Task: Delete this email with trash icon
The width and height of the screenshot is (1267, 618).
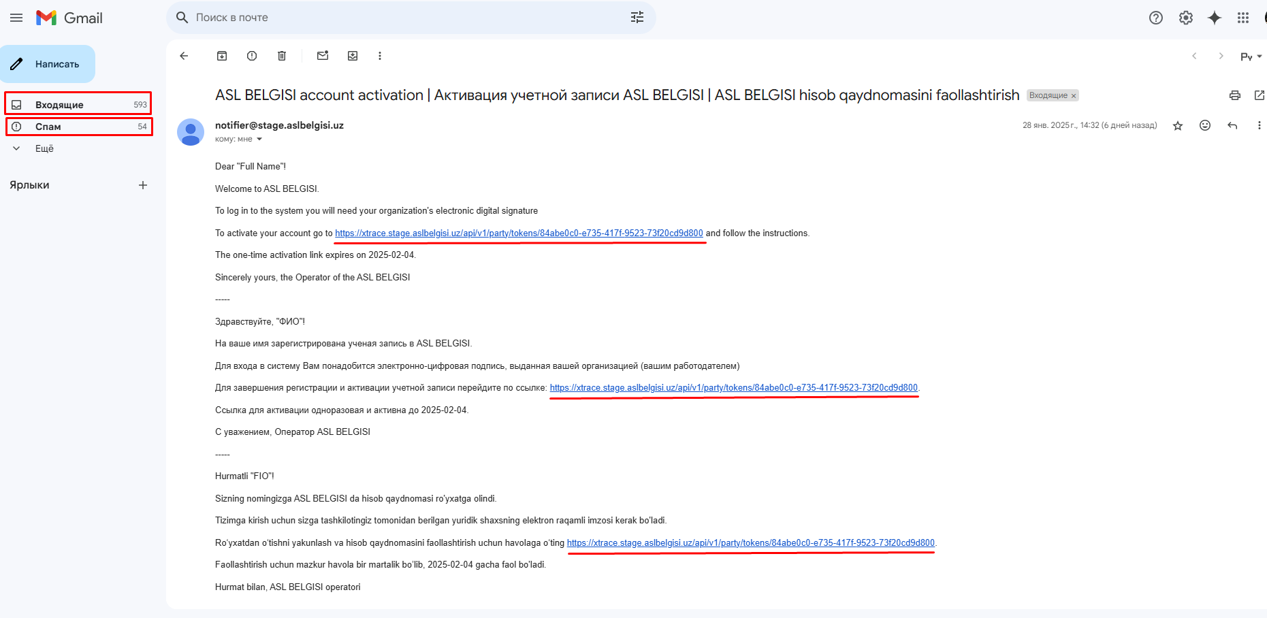Action: pyautogui.click(x=282, y=56)
